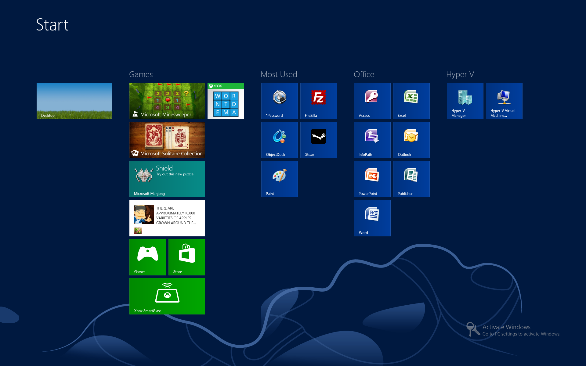Open the Windows Store tile
Image resolution: width=586 pixels, height=366 pixels.
coord(187,257)
